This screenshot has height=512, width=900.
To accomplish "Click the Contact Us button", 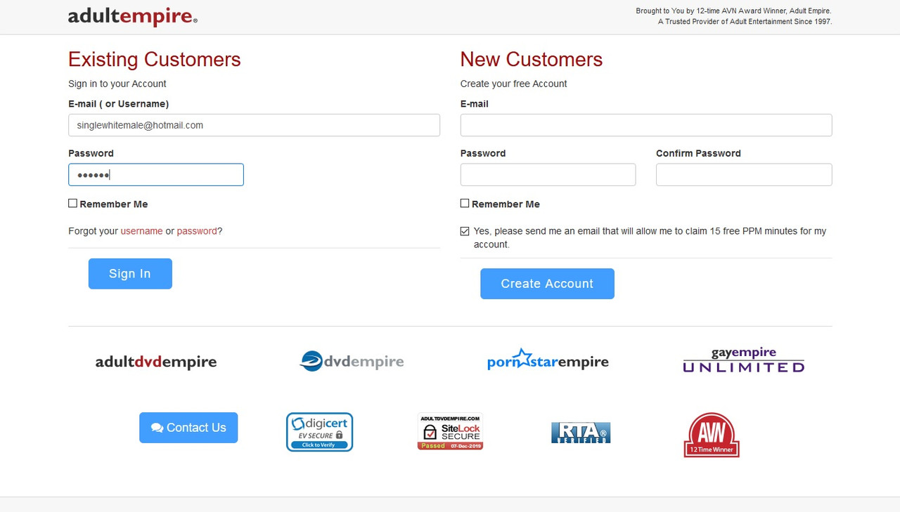I will pyautogui.click(x=188, y=428).
